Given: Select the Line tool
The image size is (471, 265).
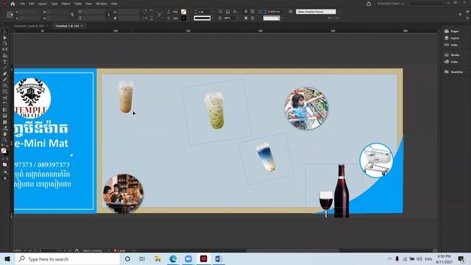Looking at the screenshot, I should click(5, 68).
